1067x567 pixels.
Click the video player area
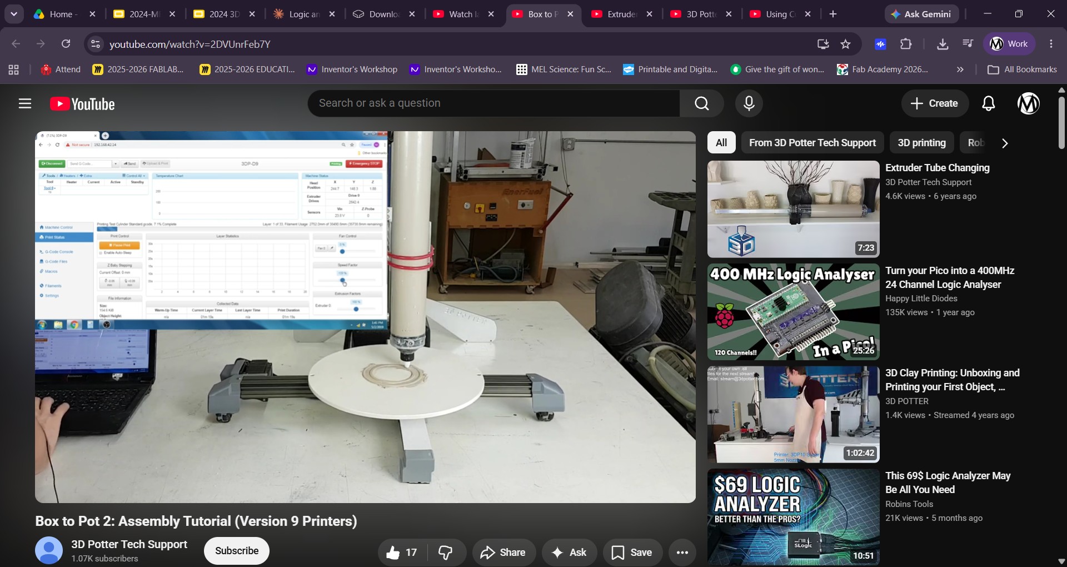pos(365,317)
